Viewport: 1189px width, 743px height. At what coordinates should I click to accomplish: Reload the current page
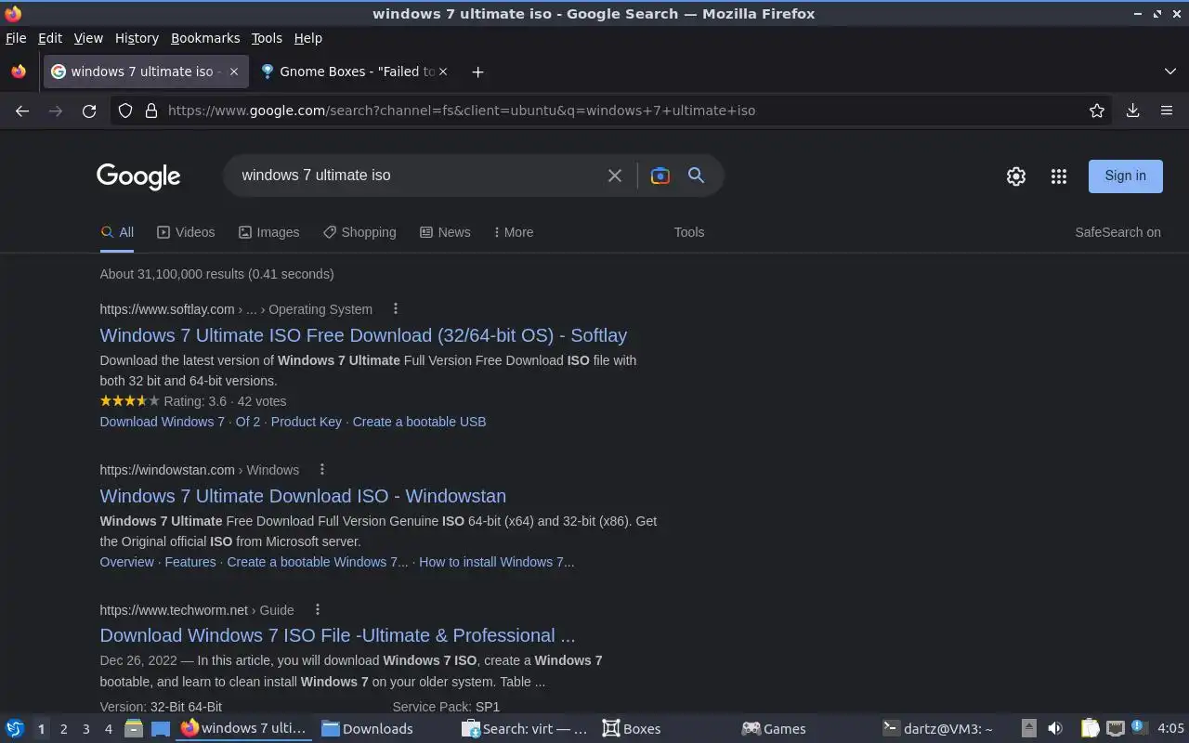click(89, 111)
